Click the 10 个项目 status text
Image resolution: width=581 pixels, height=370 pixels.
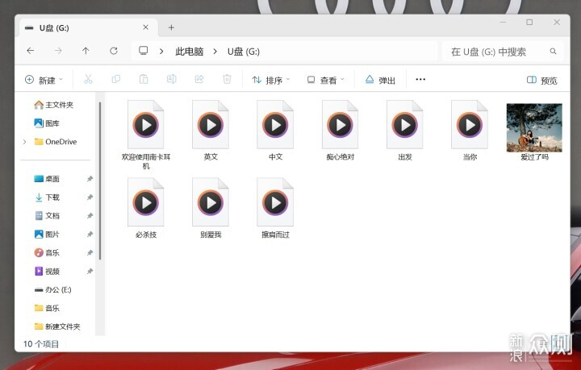tap(41, 344)
